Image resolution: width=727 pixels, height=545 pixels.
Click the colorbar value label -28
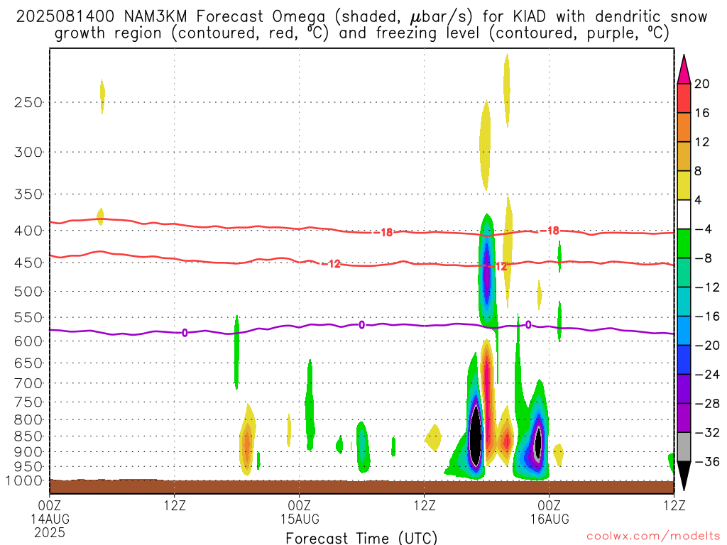pos(707,404)
